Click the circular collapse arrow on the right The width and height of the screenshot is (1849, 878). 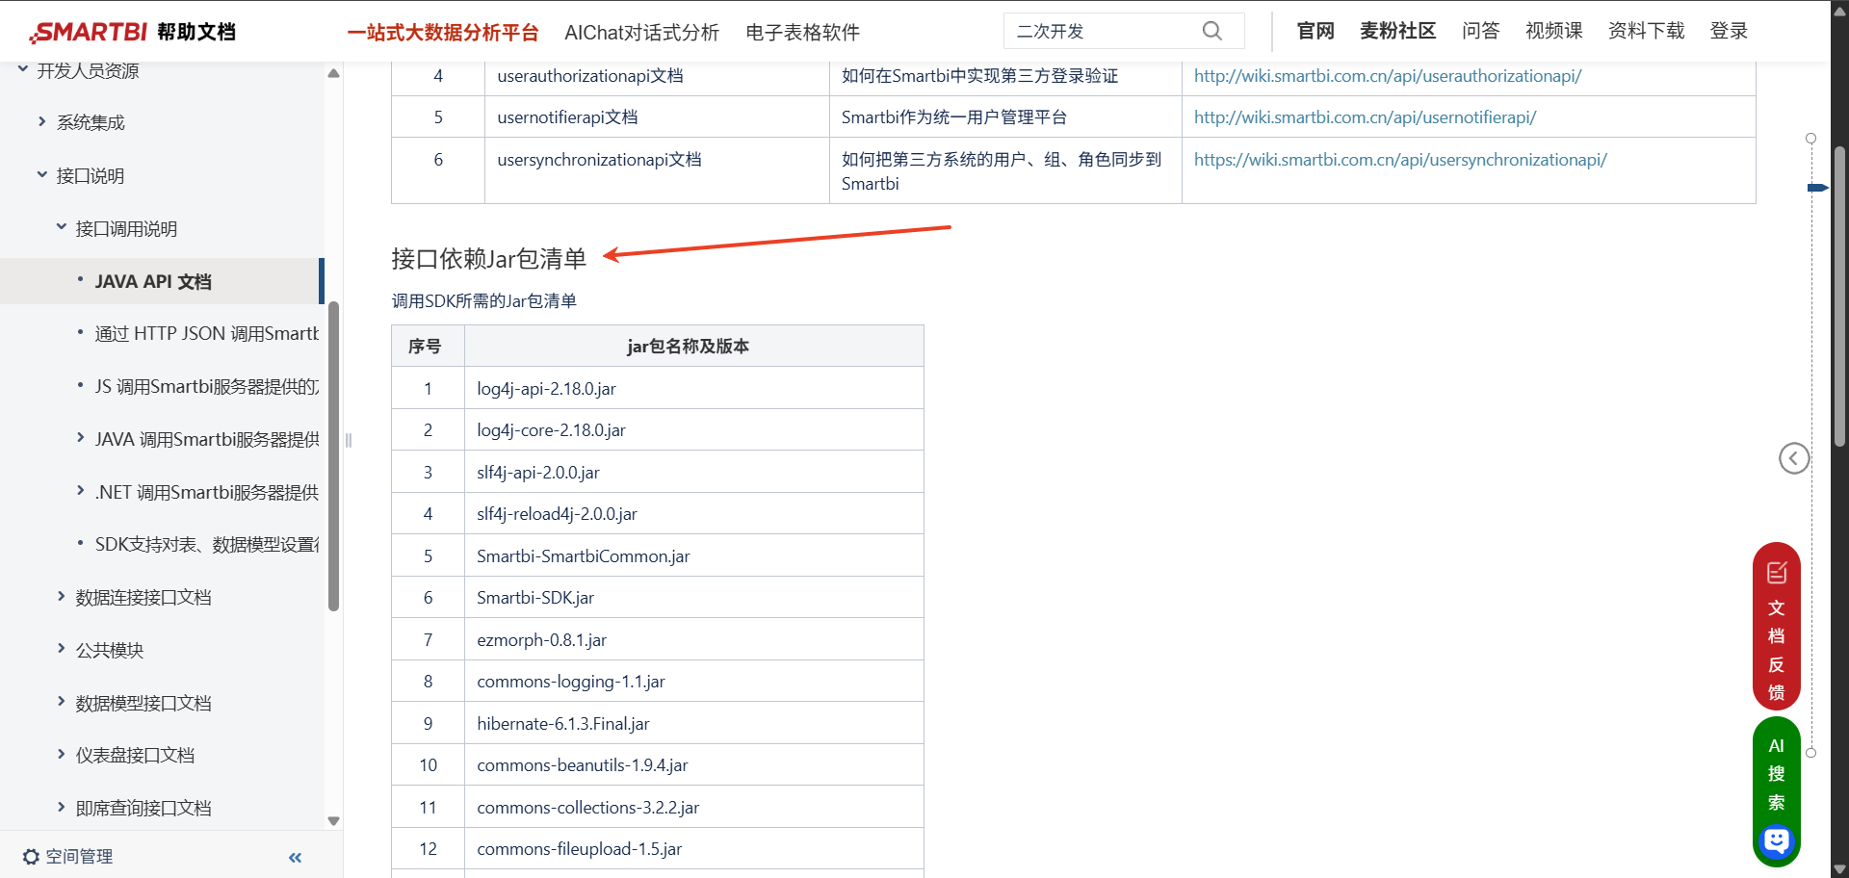point(1793,458)
